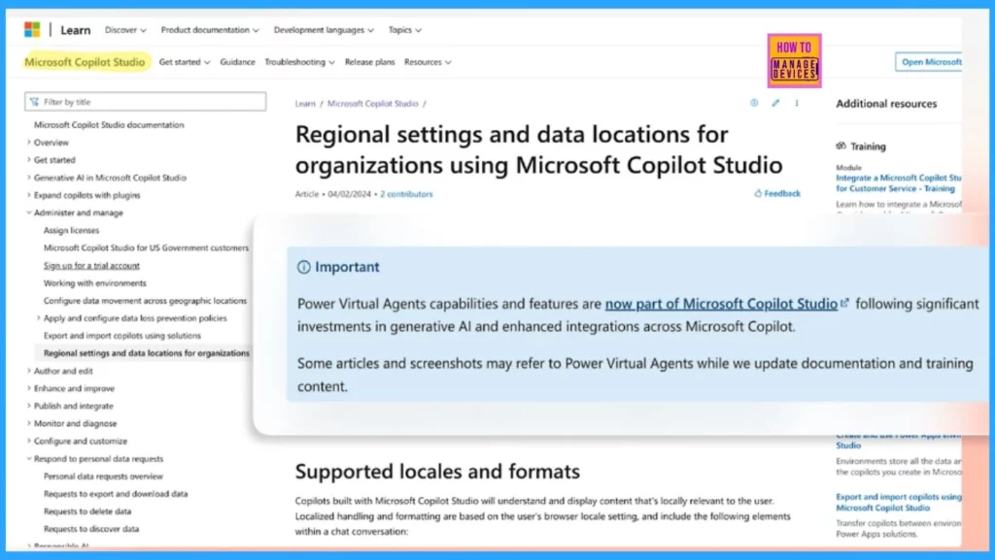Collapse Respond to personal data requests node
The width and height of the screenshot is (995, 560).
pyautogui.click(x=28, y=459)
